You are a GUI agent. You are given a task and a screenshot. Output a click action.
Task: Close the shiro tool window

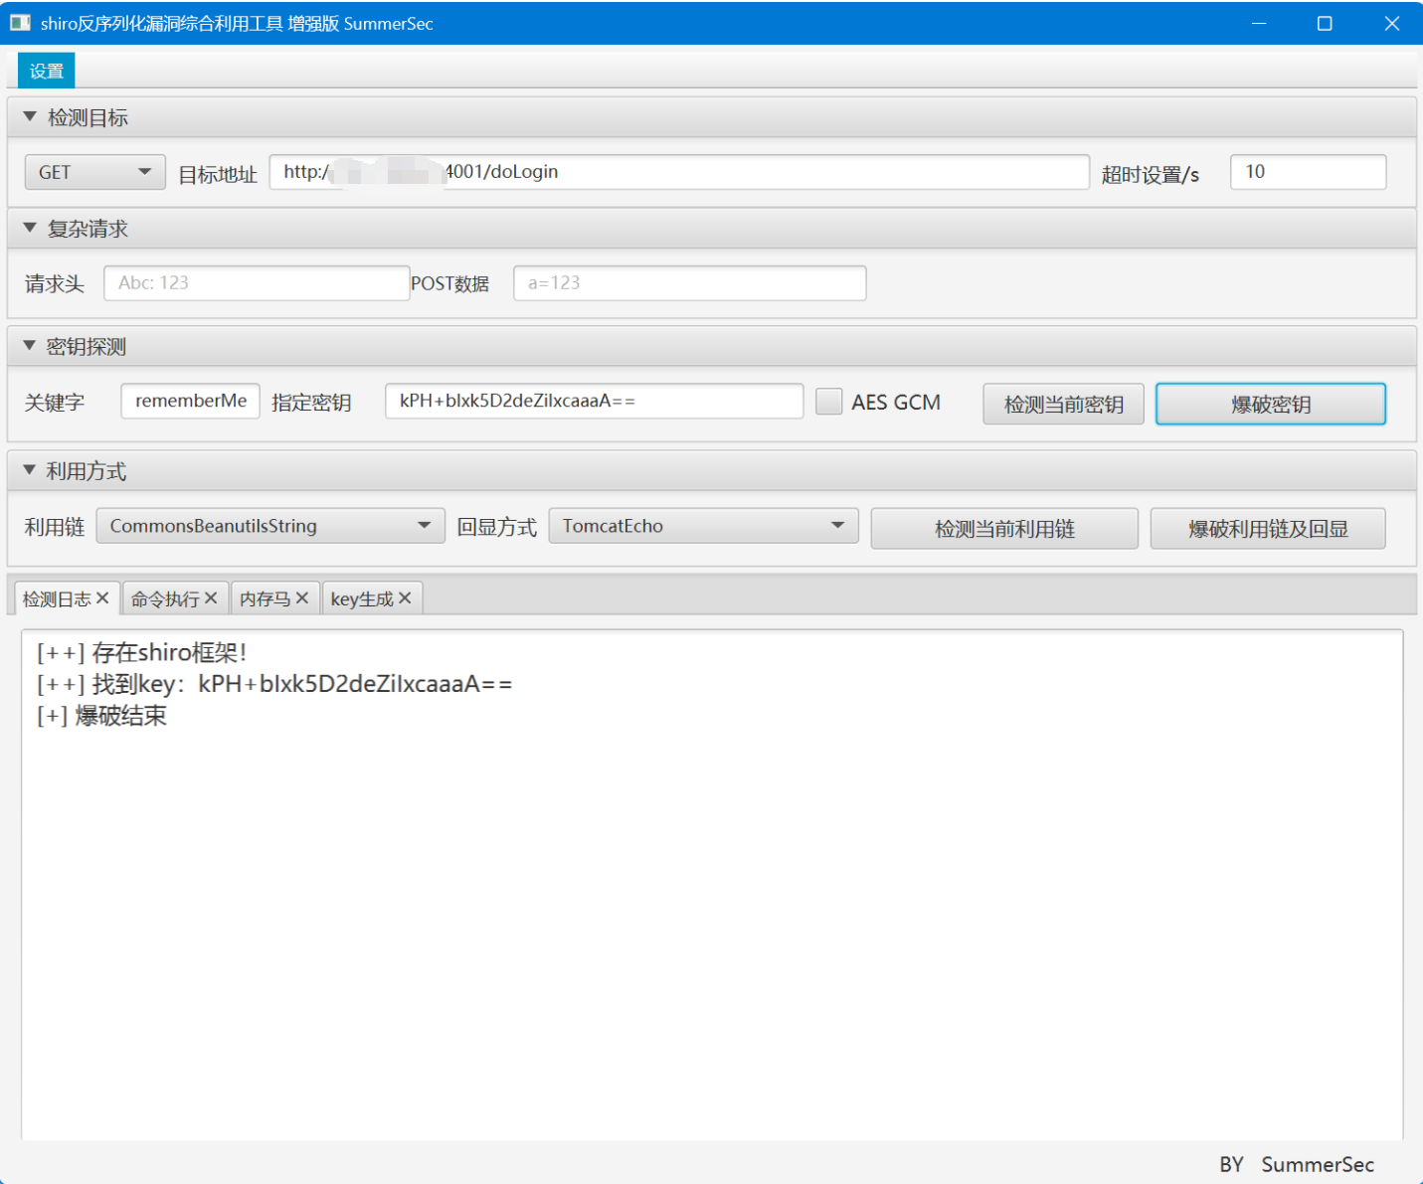pyautogui.click(x=1391, y=23)
